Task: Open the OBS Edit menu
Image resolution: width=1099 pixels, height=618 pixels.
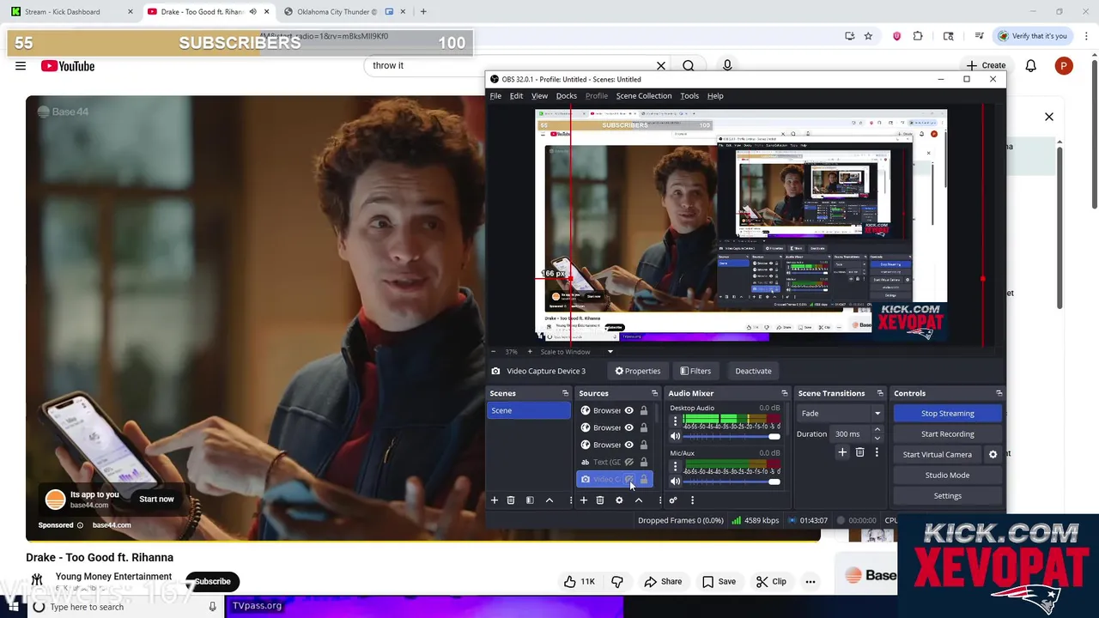Action: coord(516,96)
